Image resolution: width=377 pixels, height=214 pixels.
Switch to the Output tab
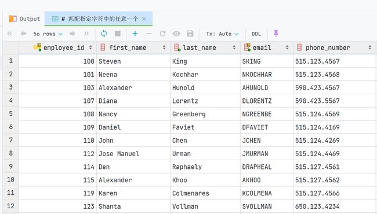[24, 19]
